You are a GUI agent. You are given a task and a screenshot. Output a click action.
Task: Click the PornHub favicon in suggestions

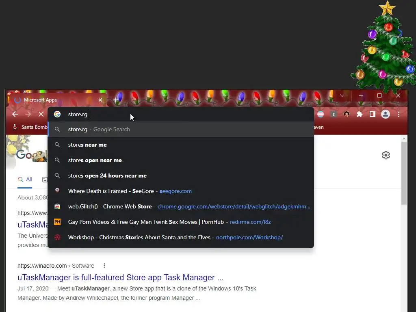pos(57,221)
